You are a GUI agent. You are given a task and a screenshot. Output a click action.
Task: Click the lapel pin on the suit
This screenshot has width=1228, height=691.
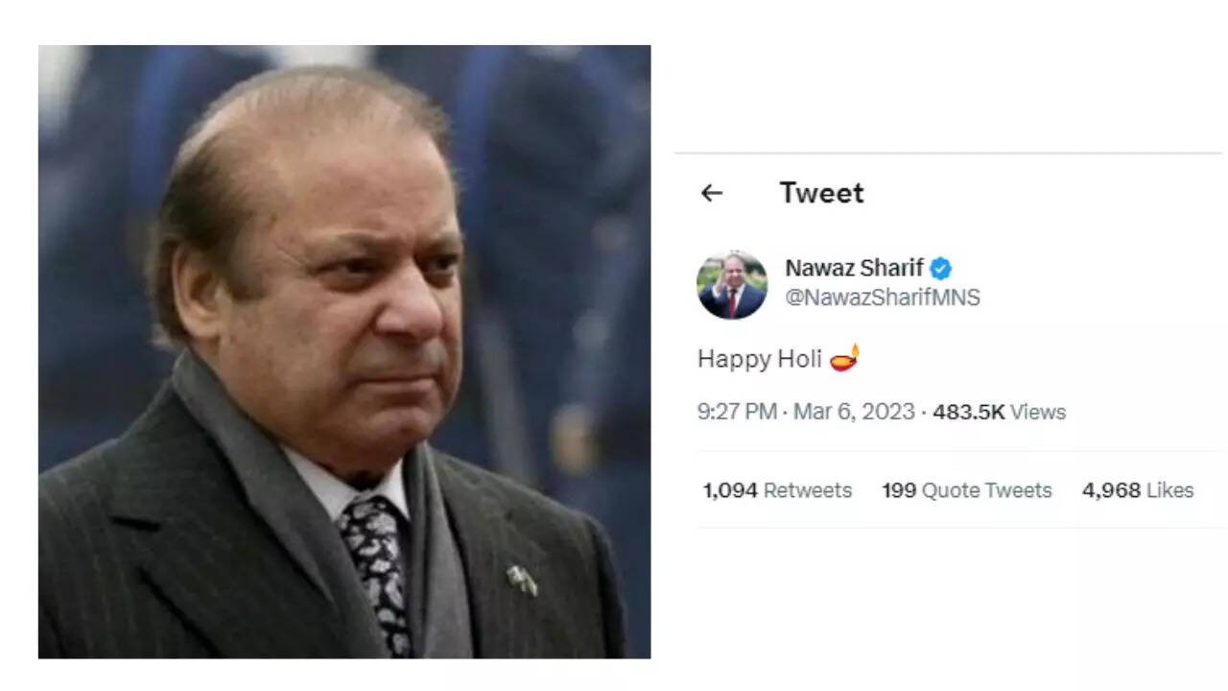point(522,580)
